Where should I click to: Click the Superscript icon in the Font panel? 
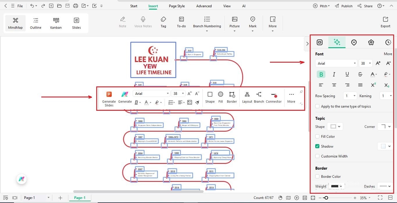pos(373,85)
